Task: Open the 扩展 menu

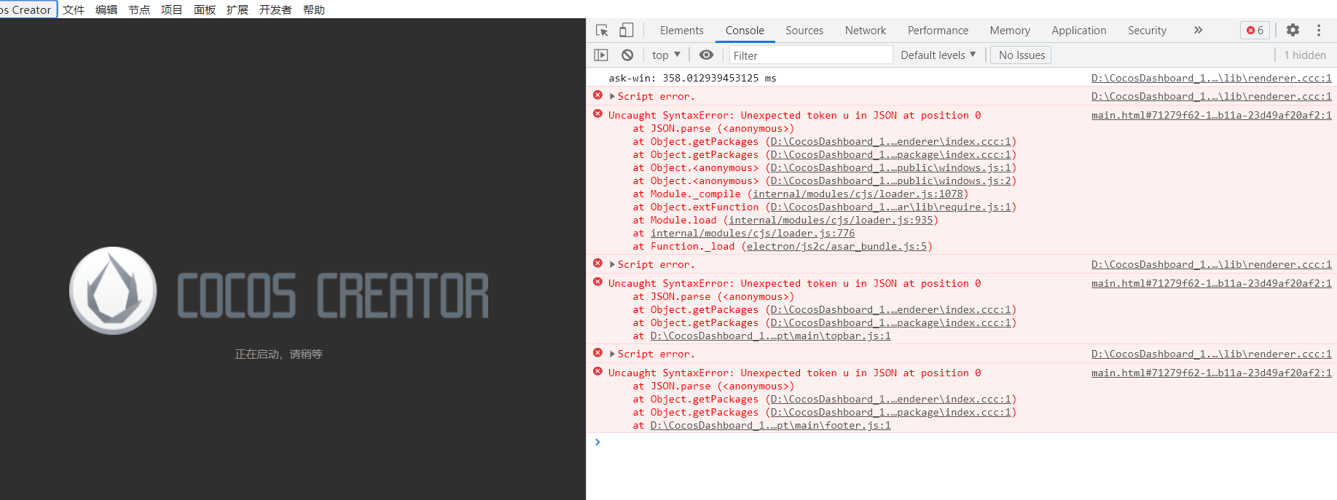Action: coord(238,9)
